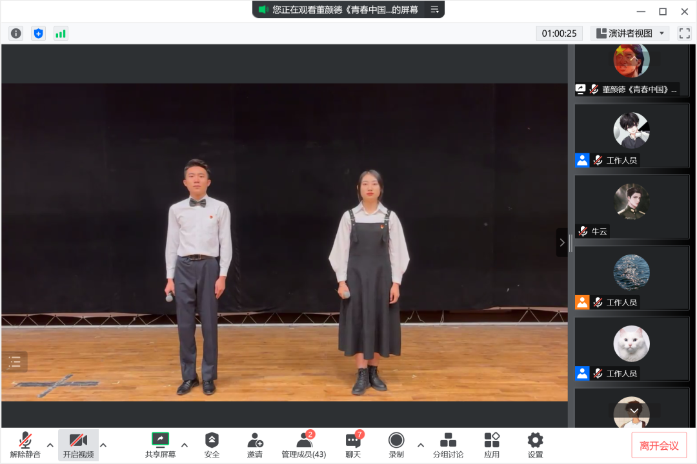Click the blue security shield icon
Viewport: 697px width, 464px height.
click(38, 34)
